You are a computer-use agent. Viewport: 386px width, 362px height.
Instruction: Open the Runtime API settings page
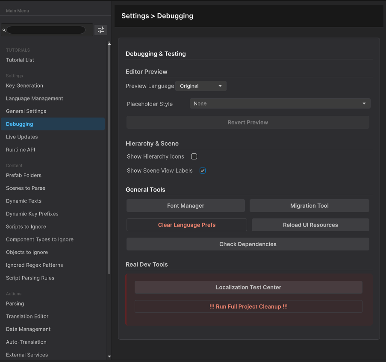coord(20,150)
